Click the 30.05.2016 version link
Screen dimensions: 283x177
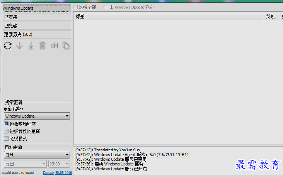(63, 173)
